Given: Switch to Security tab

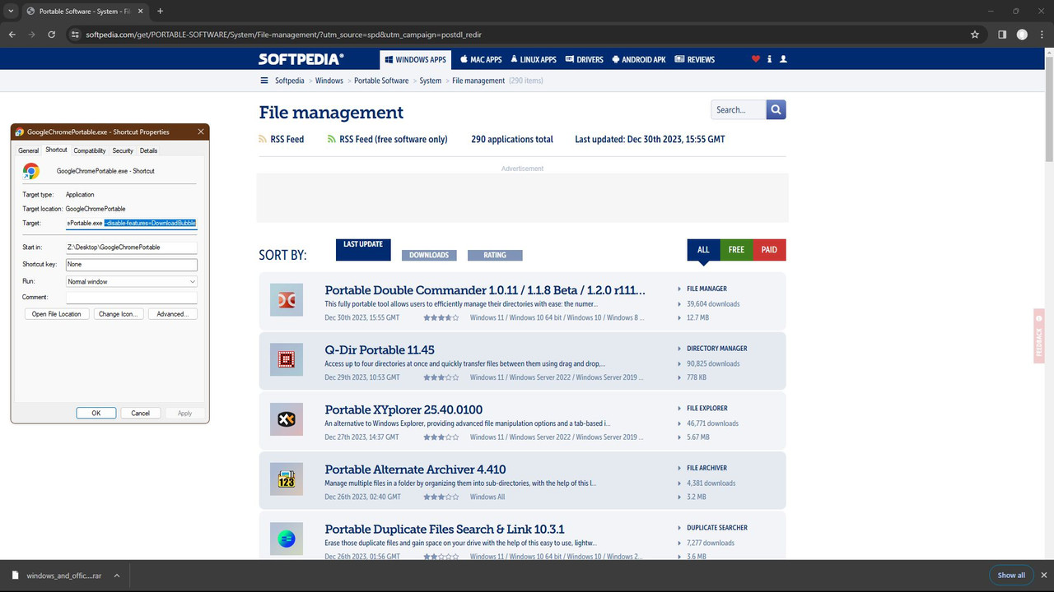Looking at the screenshot, I should coord(123,150).
